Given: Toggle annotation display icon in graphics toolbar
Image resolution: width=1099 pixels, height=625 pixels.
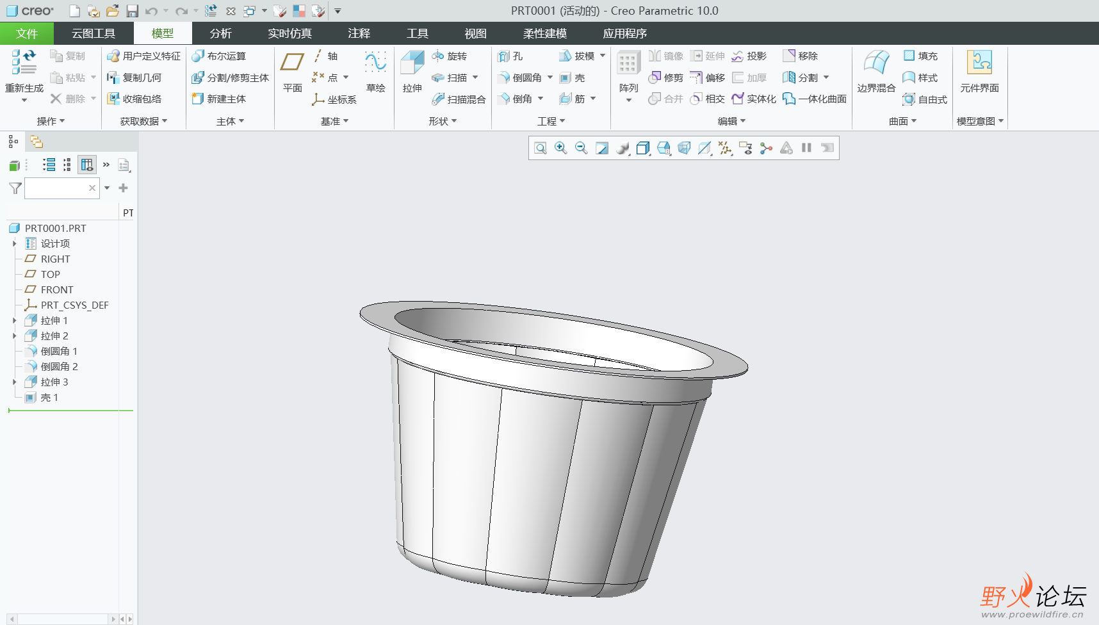Looking at the screenshot, I should tap(745, 148).
